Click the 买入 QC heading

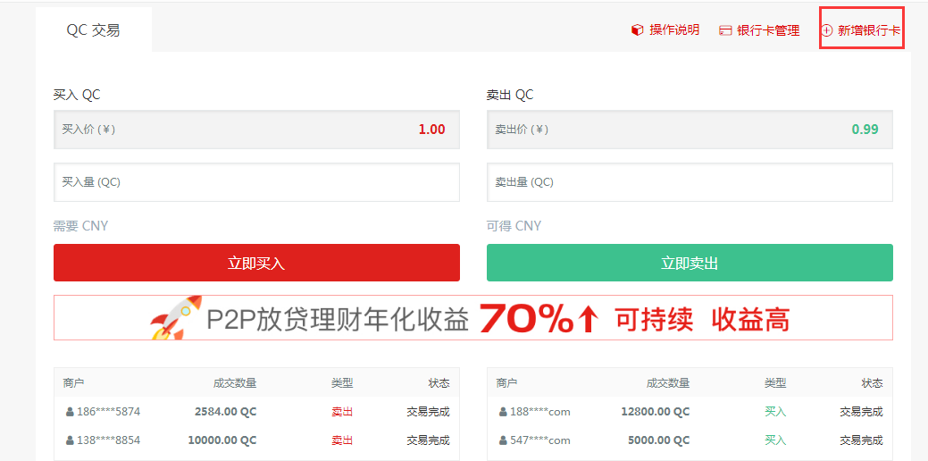pos(77,95)
